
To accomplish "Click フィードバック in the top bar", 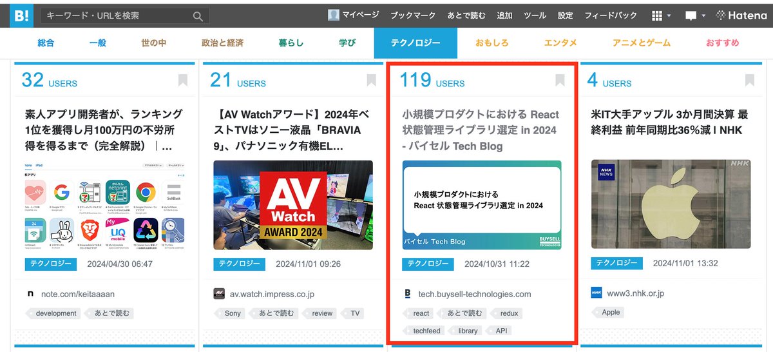I will (611, 15).
